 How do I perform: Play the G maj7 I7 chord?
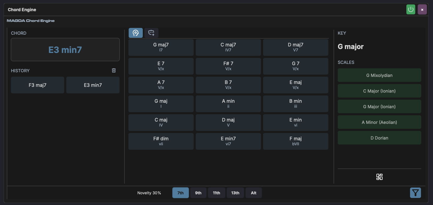[x=161, y=47]
